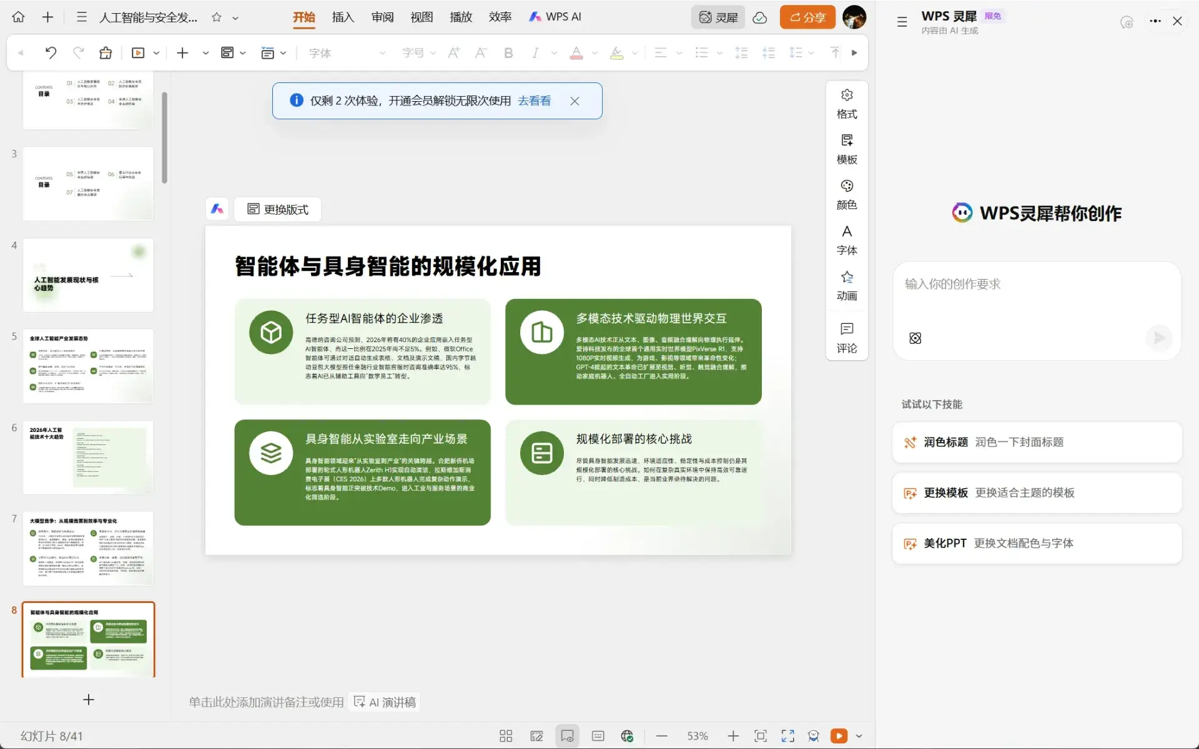The height and width of the screenshot is (749, 1199).
Task: Click the cloud sync icon
Action: (x=759, y=17)
